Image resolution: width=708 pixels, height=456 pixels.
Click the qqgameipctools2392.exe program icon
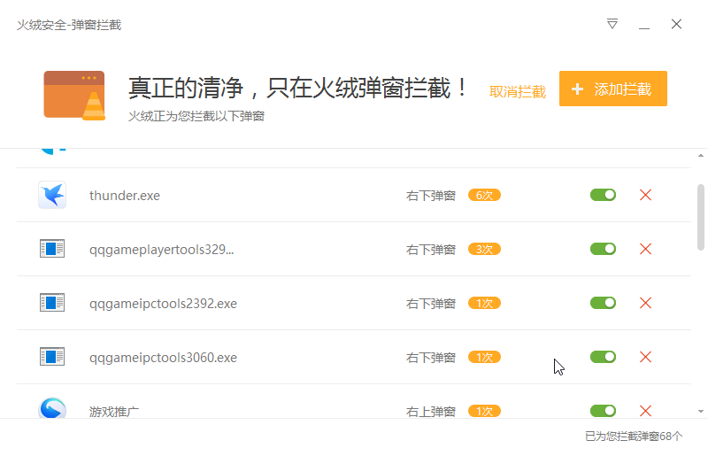coord(52,303)
